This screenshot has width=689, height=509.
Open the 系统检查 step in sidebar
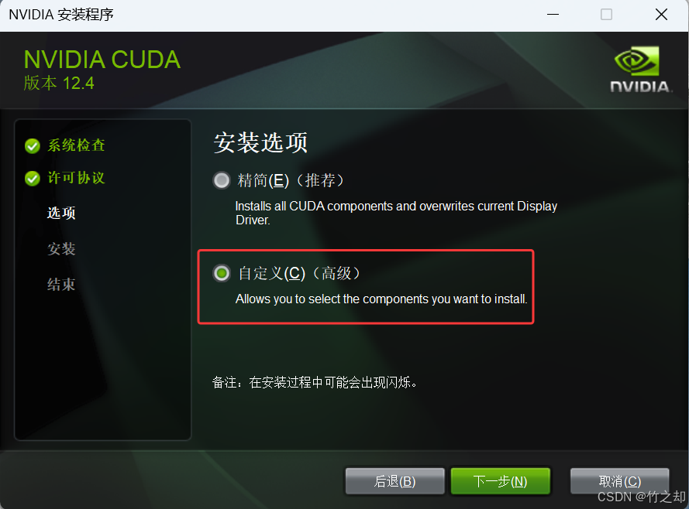point(76,145)
